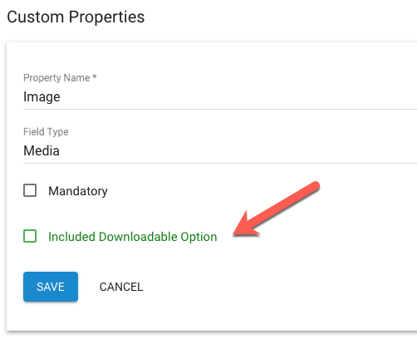The width and height of the screenshot is (417, 344).
Task: Click the Mandatory label text
Action: coord(78,191)
